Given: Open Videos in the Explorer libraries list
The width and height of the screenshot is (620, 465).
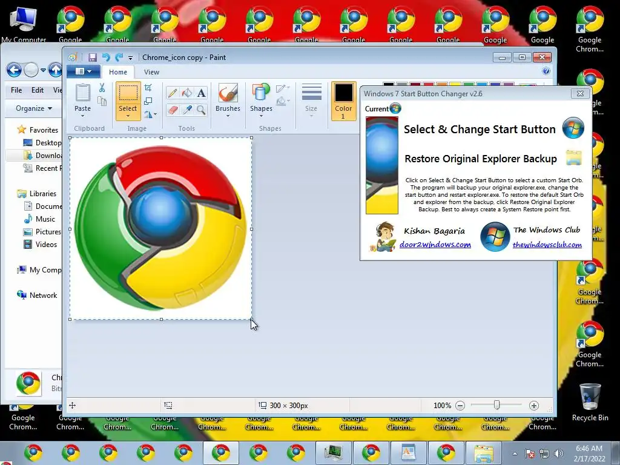Looking at the screenshot, I should tap(41, 245).
